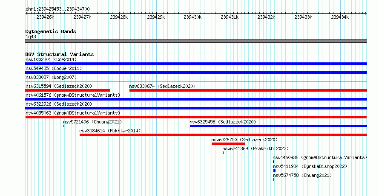379x196 pixels.
Task: Click the blue marker under nsv5674758
Action: click(x=274, y=179)
